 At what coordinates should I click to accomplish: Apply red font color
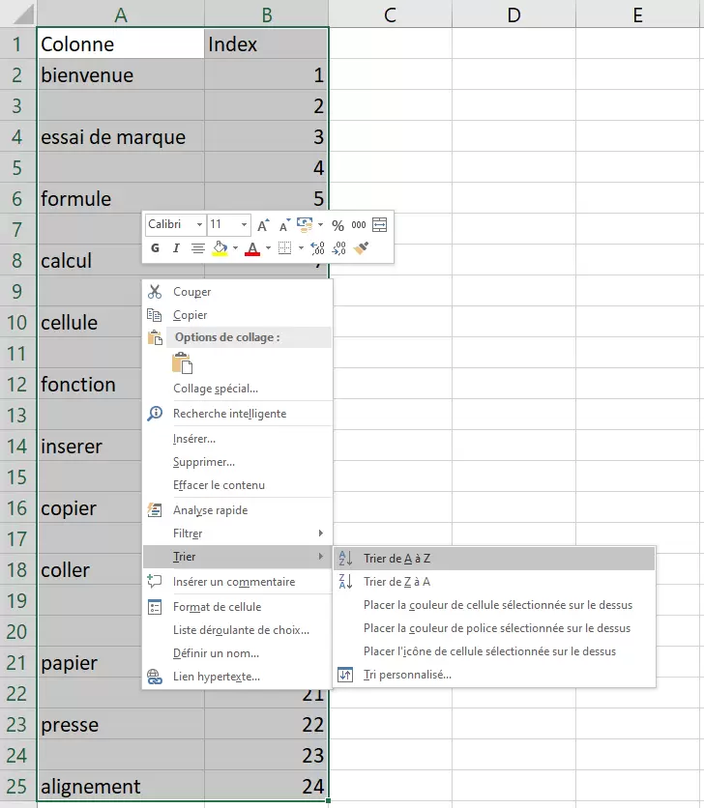click(252, 248)
